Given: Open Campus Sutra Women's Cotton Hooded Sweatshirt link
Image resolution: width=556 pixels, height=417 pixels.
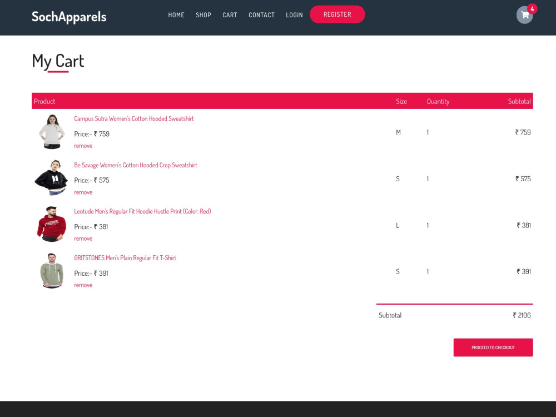Looking at the screenshot, I should tap(133, 118).
